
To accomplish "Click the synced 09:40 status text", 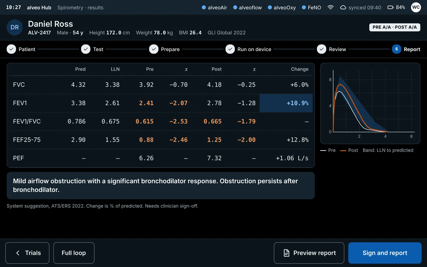I will click(365, 7).
